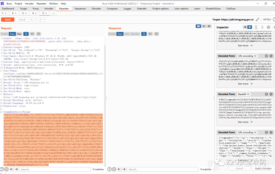The width and height of the screenshot is (275, 174).
Task: Remove bottom URL encoding decode layer
Action: [266, 133]
